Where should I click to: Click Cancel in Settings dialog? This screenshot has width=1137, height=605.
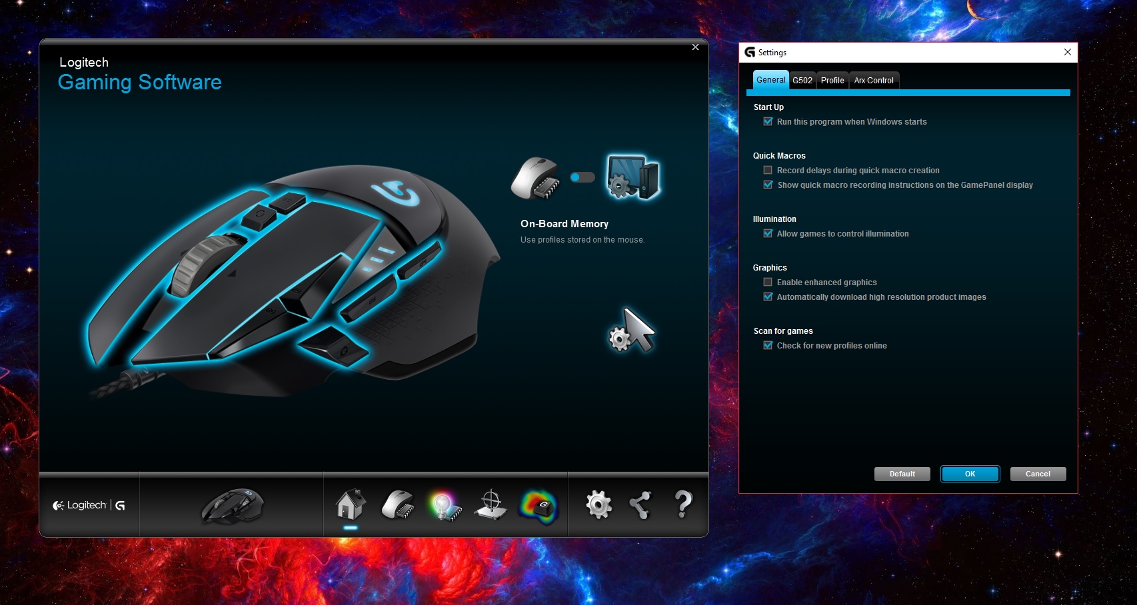pyautogui.click(x=1038, y=474)
